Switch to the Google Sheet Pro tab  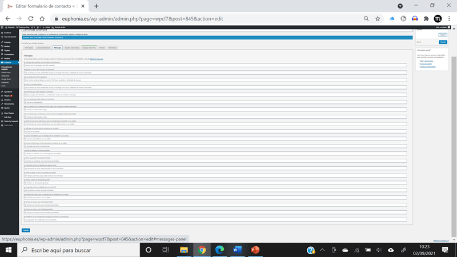[x=89, y=48]
